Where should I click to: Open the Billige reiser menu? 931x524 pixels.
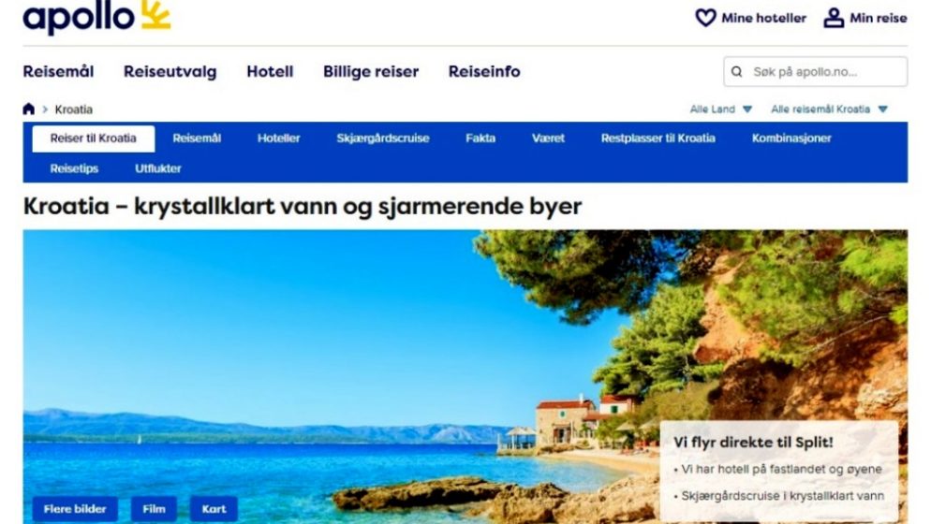coord(371,72)
